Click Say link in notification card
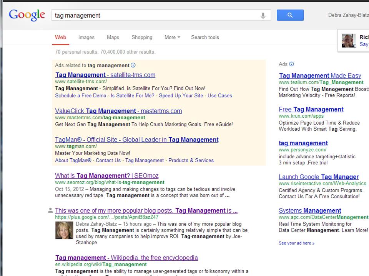Screen dimensions: 369x276 click(364, 44)
